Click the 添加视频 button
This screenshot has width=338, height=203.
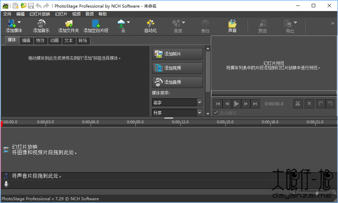click(177, 68)
